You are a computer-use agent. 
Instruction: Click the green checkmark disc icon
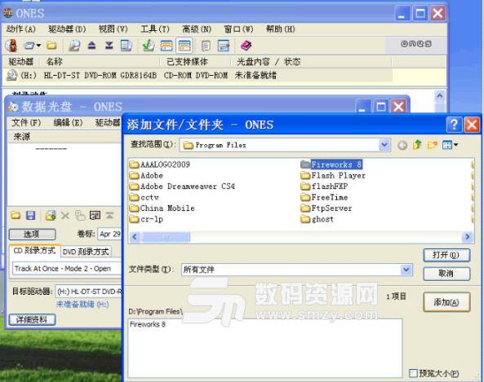point(149,46)
